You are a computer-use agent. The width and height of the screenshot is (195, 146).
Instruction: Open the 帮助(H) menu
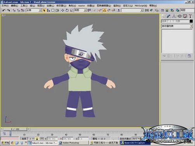click(153, 6)
